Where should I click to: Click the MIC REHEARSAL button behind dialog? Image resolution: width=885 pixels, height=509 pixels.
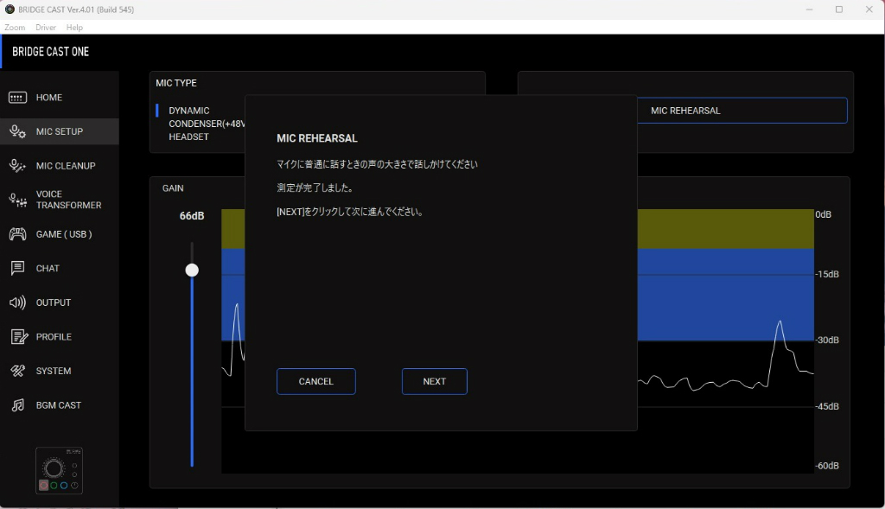[x=742, y=111]
